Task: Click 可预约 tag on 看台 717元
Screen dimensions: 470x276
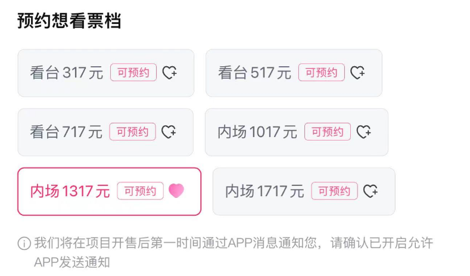Action: pyautogui.click(x=132, y=131)
